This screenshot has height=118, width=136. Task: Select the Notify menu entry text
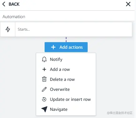click(x=56, y=59)
